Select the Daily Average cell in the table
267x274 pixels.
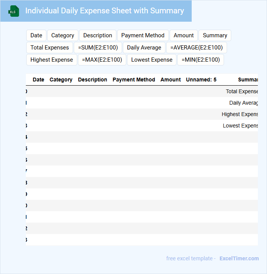pyautogui.click(x=243, y=103)
